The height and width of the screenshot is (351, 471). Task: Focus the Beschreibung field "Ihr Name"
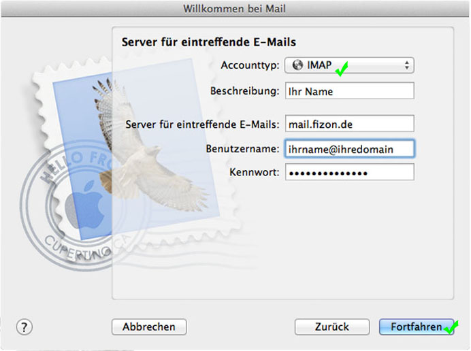click(x=350, y=91)
